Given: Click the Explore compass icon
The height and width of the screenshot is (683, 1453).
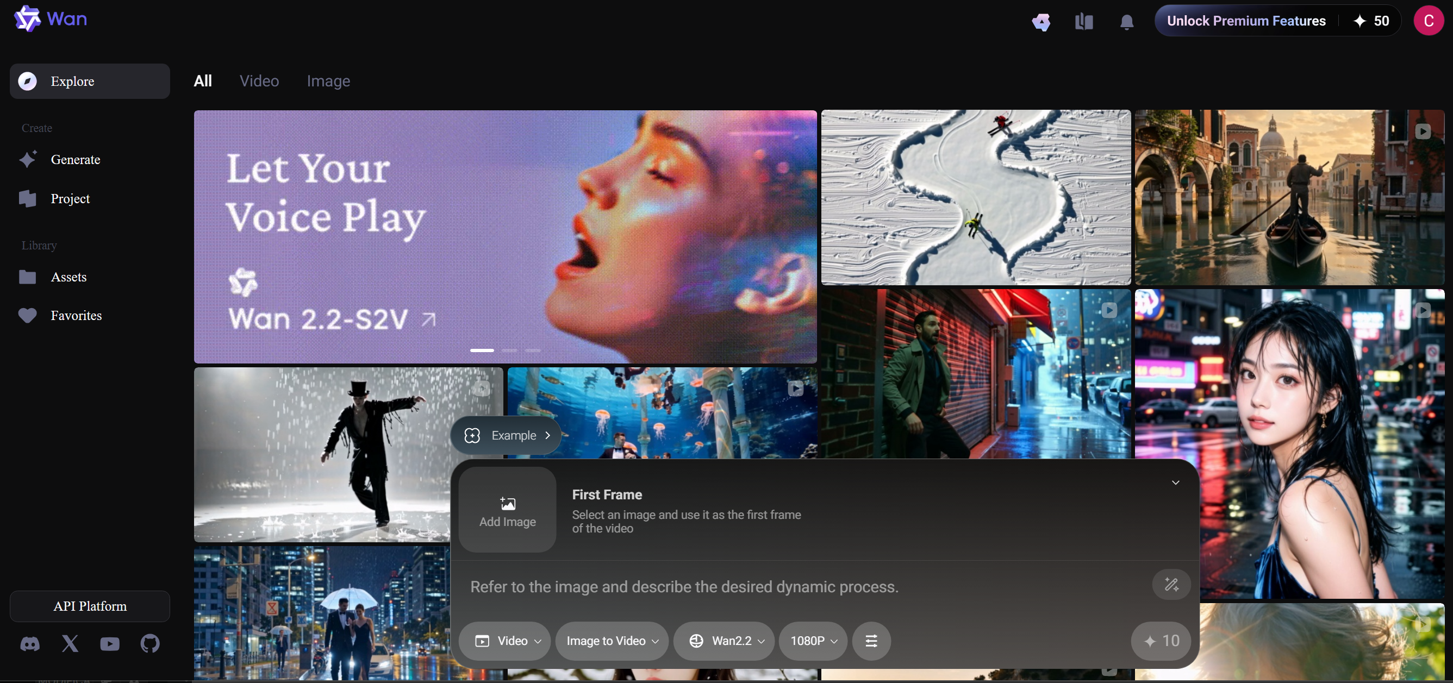Looking at the screenshot, I should pyautogui.click(x=27, y=81).
